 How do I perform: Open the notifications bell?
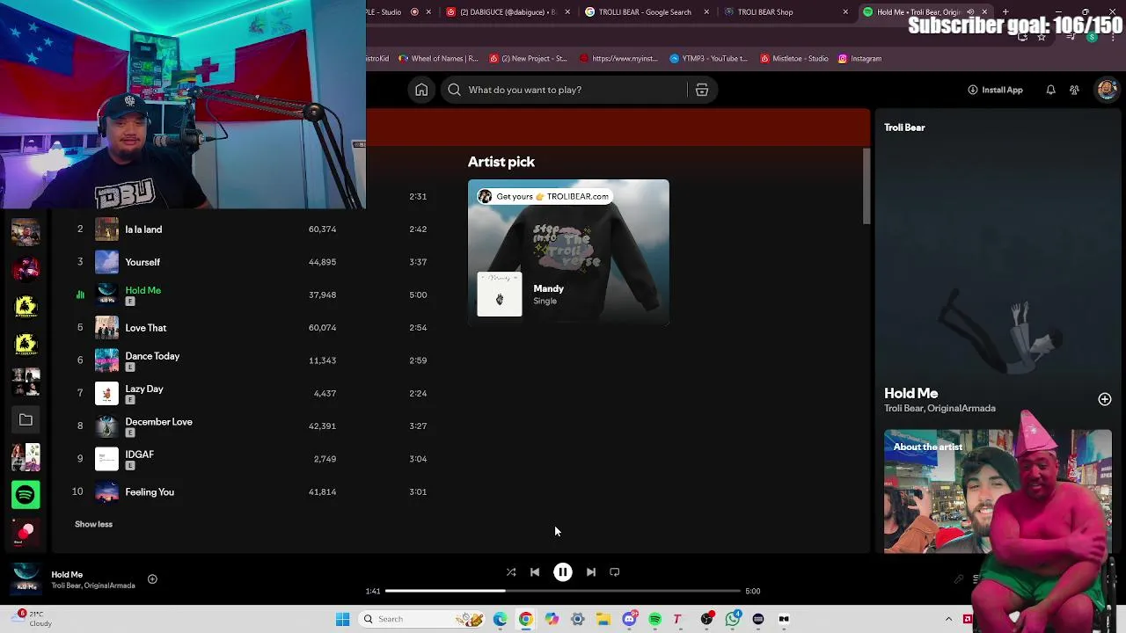click(x=1050, y=90)
